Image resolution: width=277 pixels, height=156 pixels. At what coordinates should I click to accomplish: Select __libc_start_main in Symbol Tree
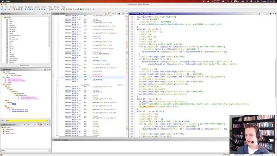point(16,75)
